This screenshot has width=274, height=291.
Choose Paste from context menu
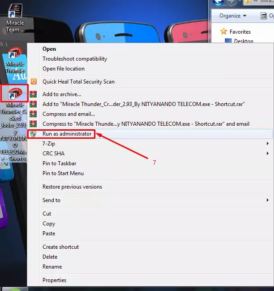[49, 234]
